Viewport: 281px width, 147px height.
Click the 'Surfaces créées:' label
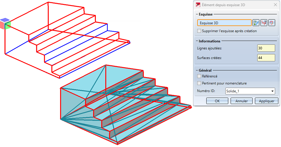[x=209, y=58]
